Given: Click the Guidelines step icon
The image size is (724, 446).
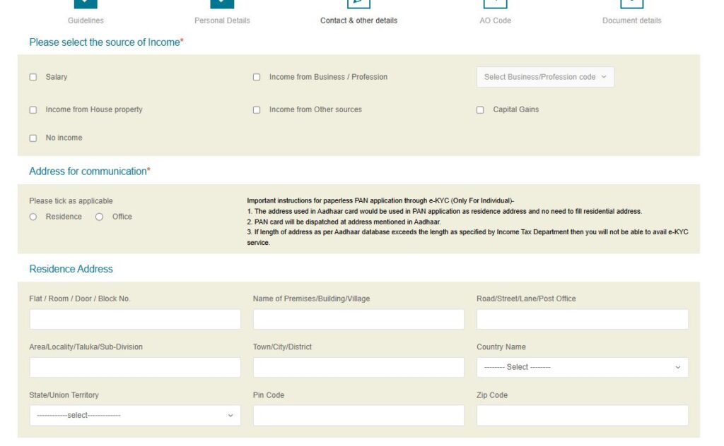Looking at the screenshot, I should coord(85,4).
